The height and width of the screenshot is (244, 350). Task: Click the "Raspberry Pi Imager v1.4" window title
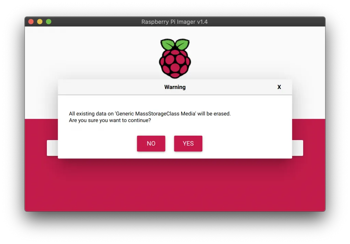click(x=174, y=22)
